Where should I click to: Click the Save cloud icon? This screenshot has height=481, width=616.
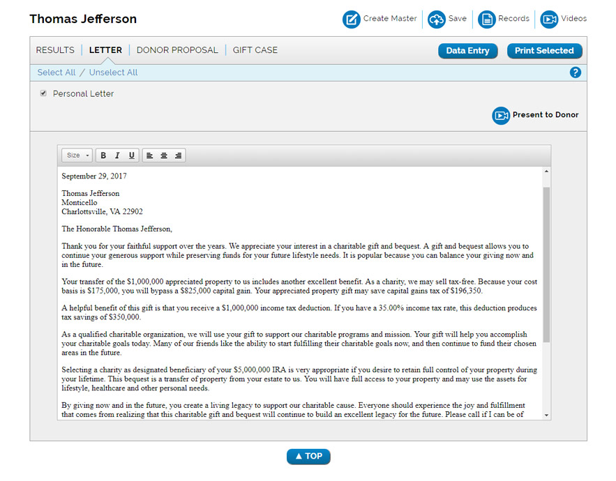(x=437, y=20)
